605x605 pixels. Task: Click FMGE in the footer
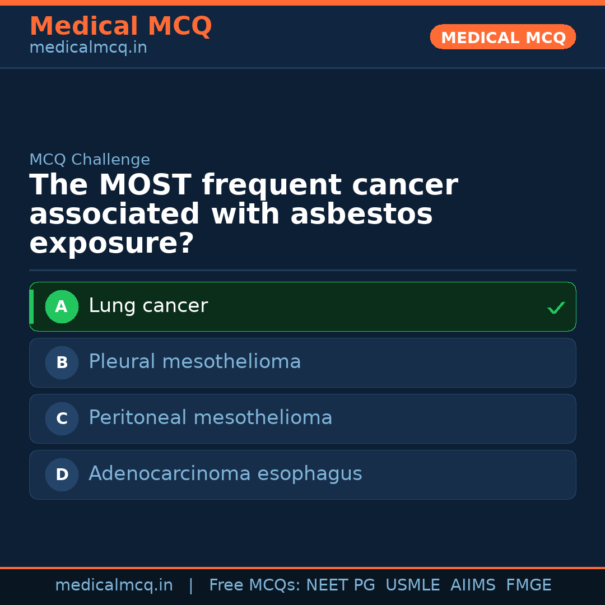529,585
